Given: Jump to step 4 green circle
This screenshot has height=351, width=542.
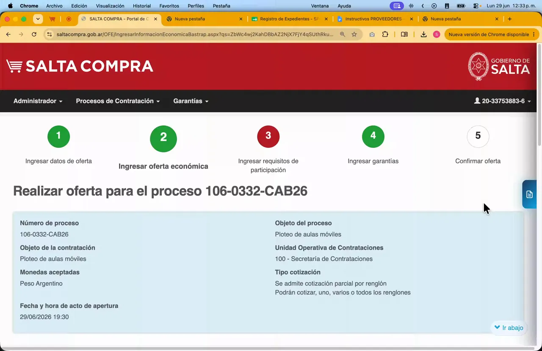Looking at the screenshot, I should (x=373, y=136).
